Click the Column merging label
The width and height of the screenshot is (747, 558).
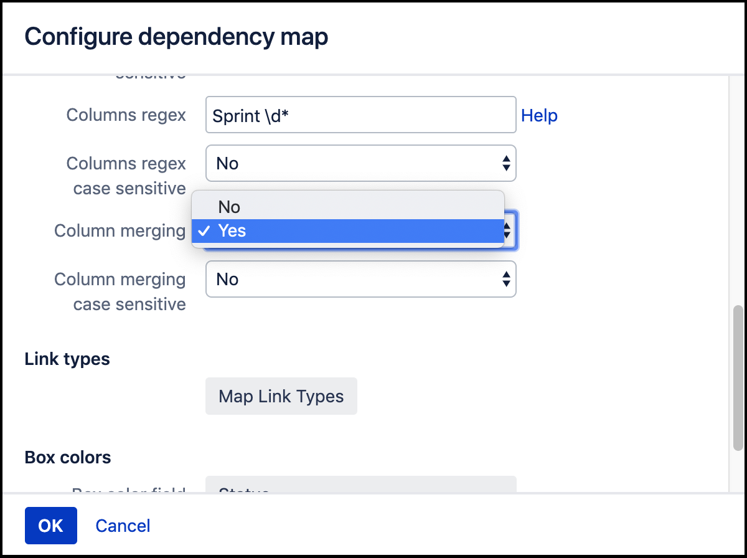click(x=120, y=230)
